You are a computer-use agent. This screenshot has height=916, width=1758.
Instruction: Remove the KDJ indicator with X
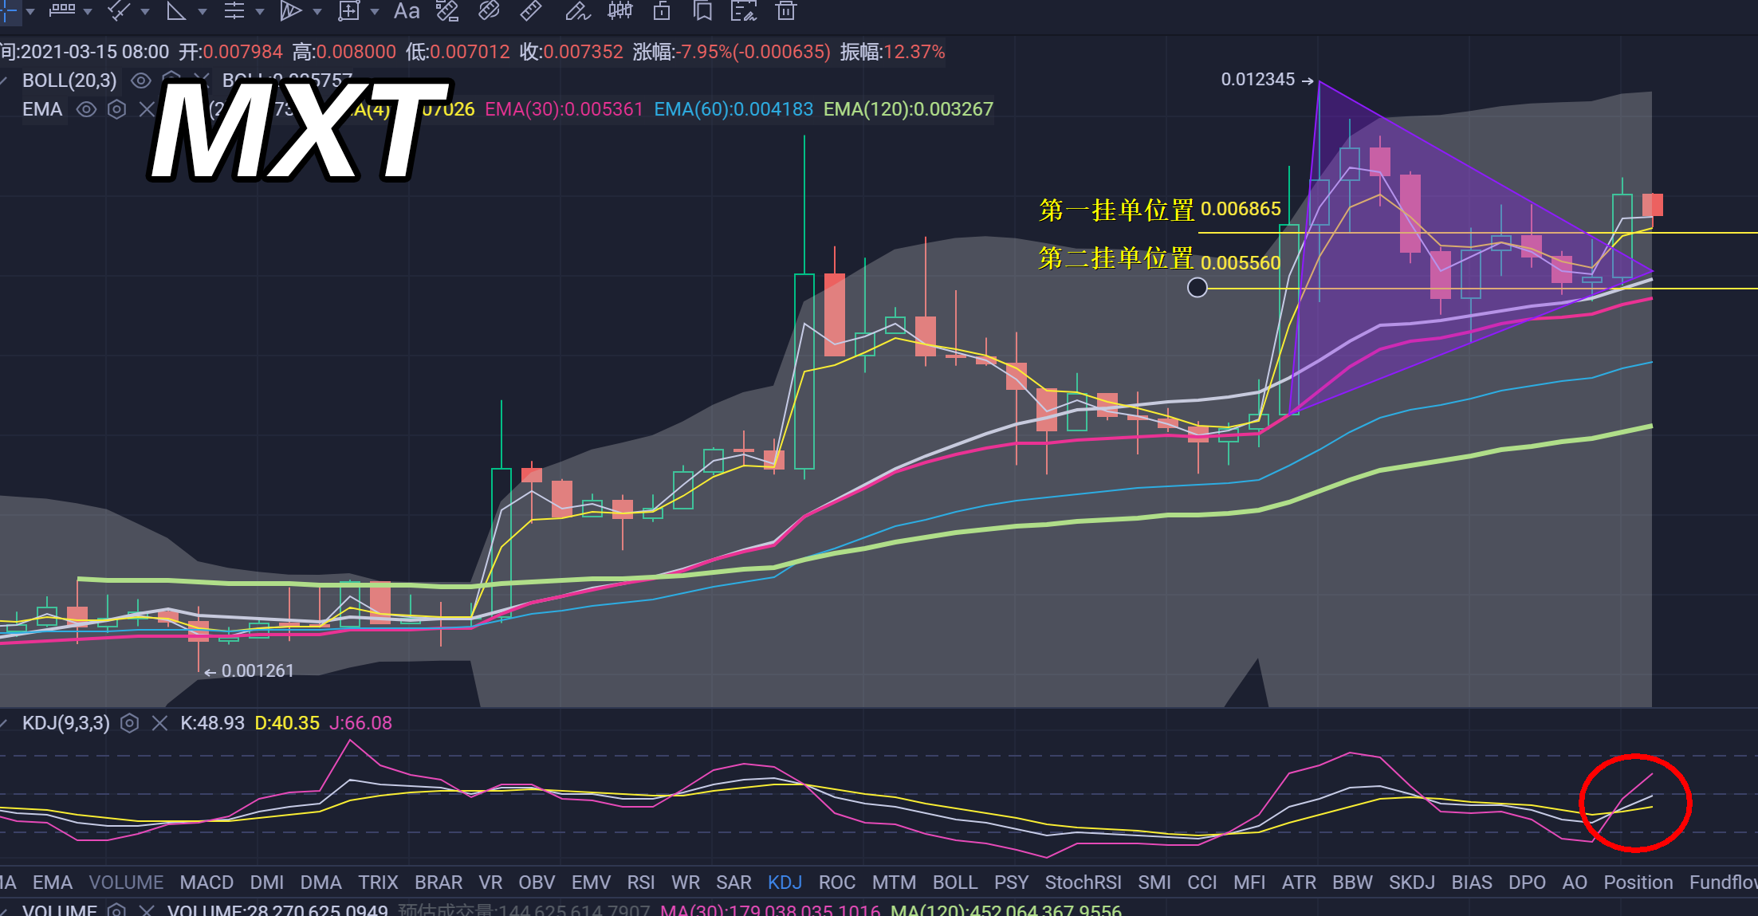pos(159,723)
